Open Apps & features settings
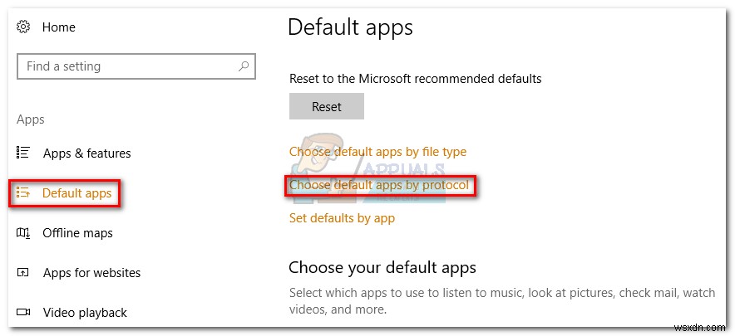 click(86, 153)
